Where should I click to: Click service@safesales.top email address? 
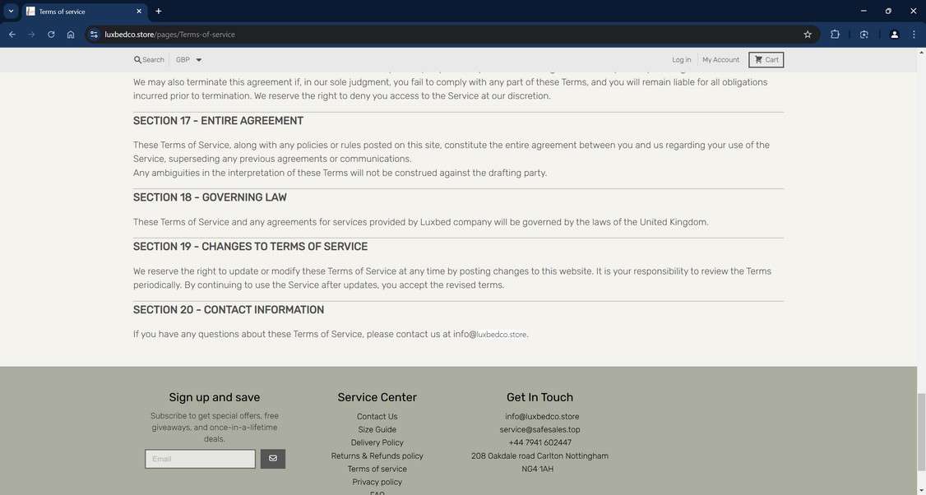539,429
